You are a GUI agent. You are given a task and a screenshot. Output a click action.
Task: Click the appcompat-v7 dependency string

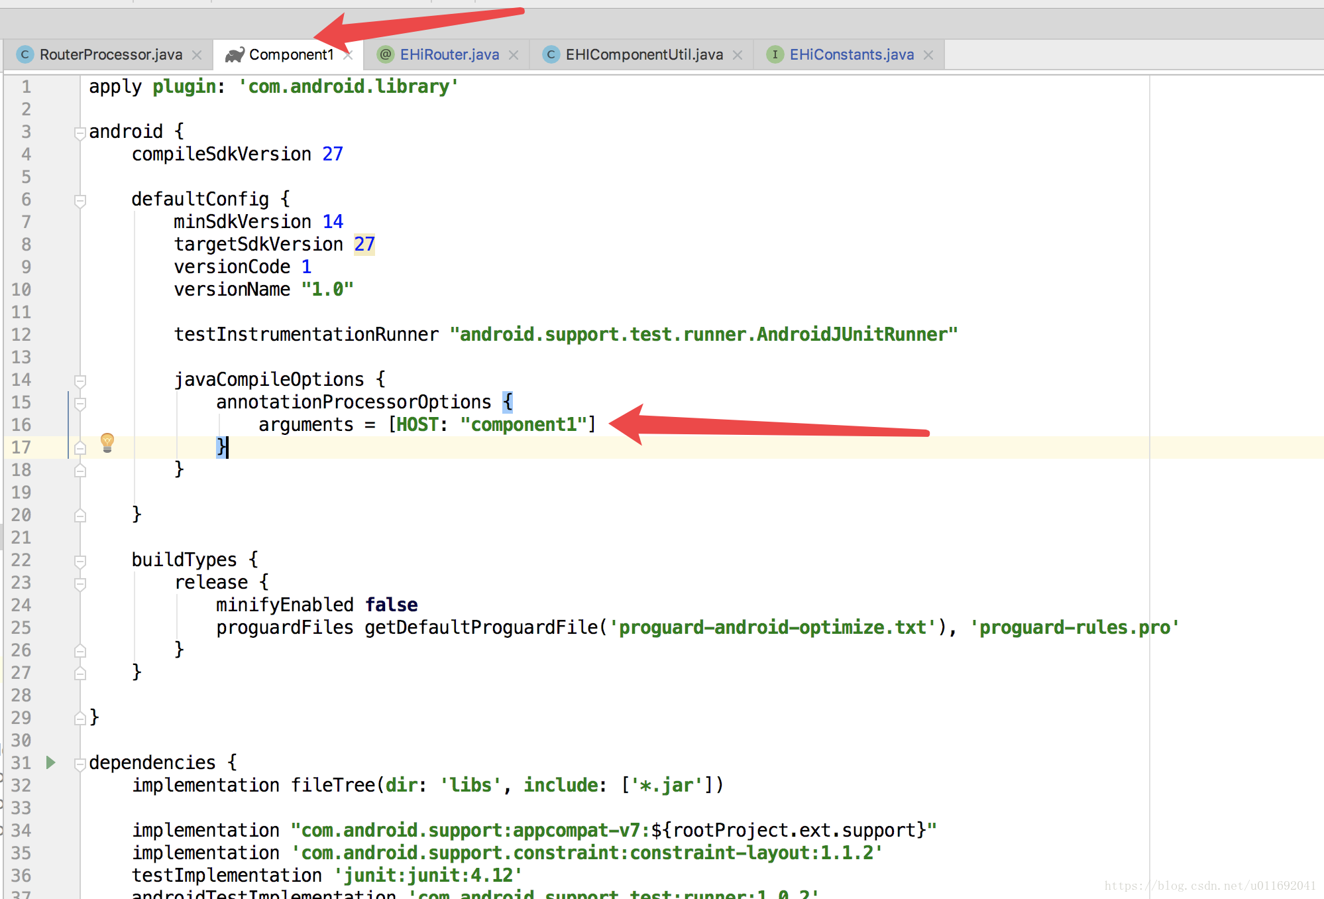614,831
